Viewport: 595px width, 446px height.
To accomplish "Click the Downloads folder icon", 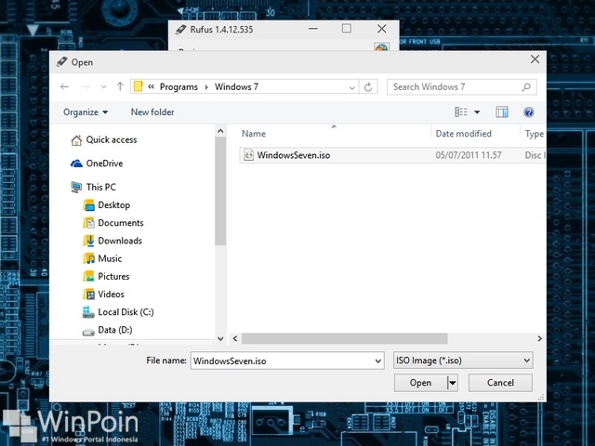I will coord(88,241).
